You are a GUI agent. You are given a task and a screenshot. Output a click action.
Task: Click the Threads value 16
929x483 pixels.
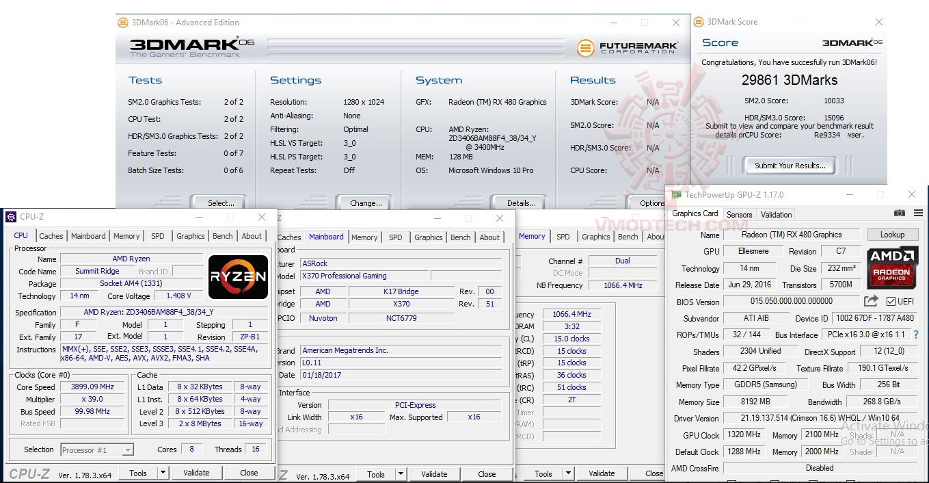[256, 449]
